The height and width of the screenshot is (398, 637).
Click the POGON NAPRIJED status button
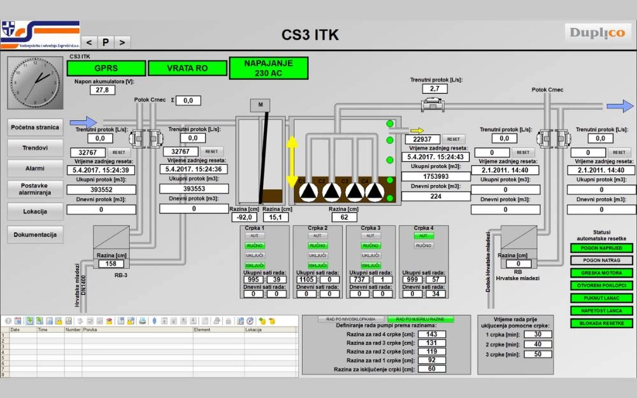click(x=602, y=248)
